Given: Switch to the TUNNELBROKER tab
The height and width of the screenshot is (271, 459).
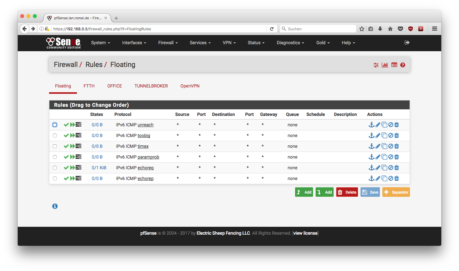Looking at the screenshot, I should (x=151, y=86).
